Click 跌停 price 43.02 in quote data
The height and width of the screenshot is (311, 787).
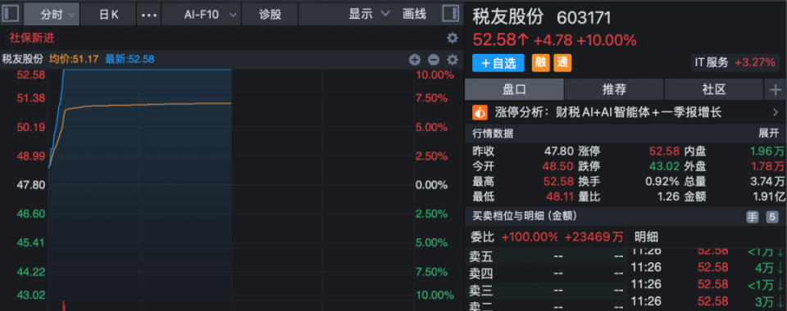[x=664, y=166]
